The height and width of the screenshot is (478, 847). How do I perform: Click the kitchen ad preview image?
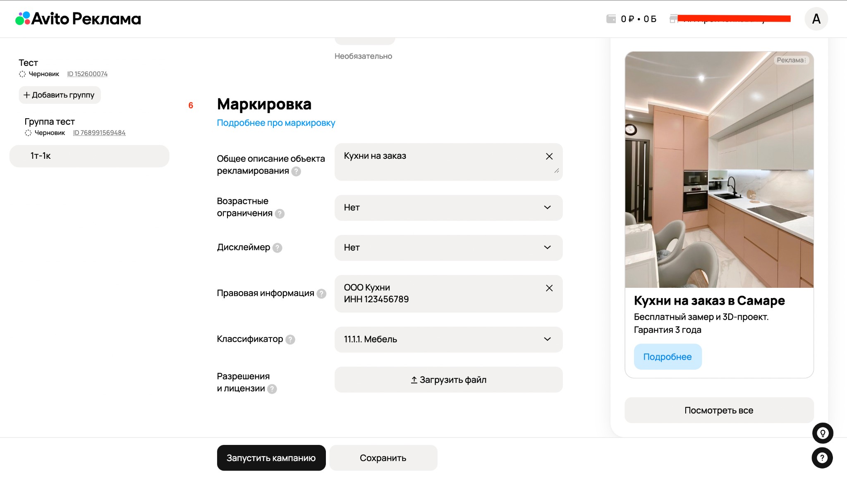(x=719, y=170)
